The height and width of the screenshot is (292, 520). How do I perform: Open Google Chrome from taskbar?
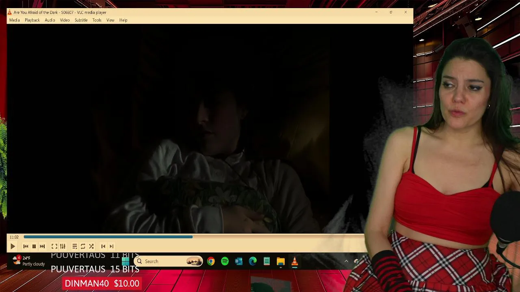(x=210, y=262)
